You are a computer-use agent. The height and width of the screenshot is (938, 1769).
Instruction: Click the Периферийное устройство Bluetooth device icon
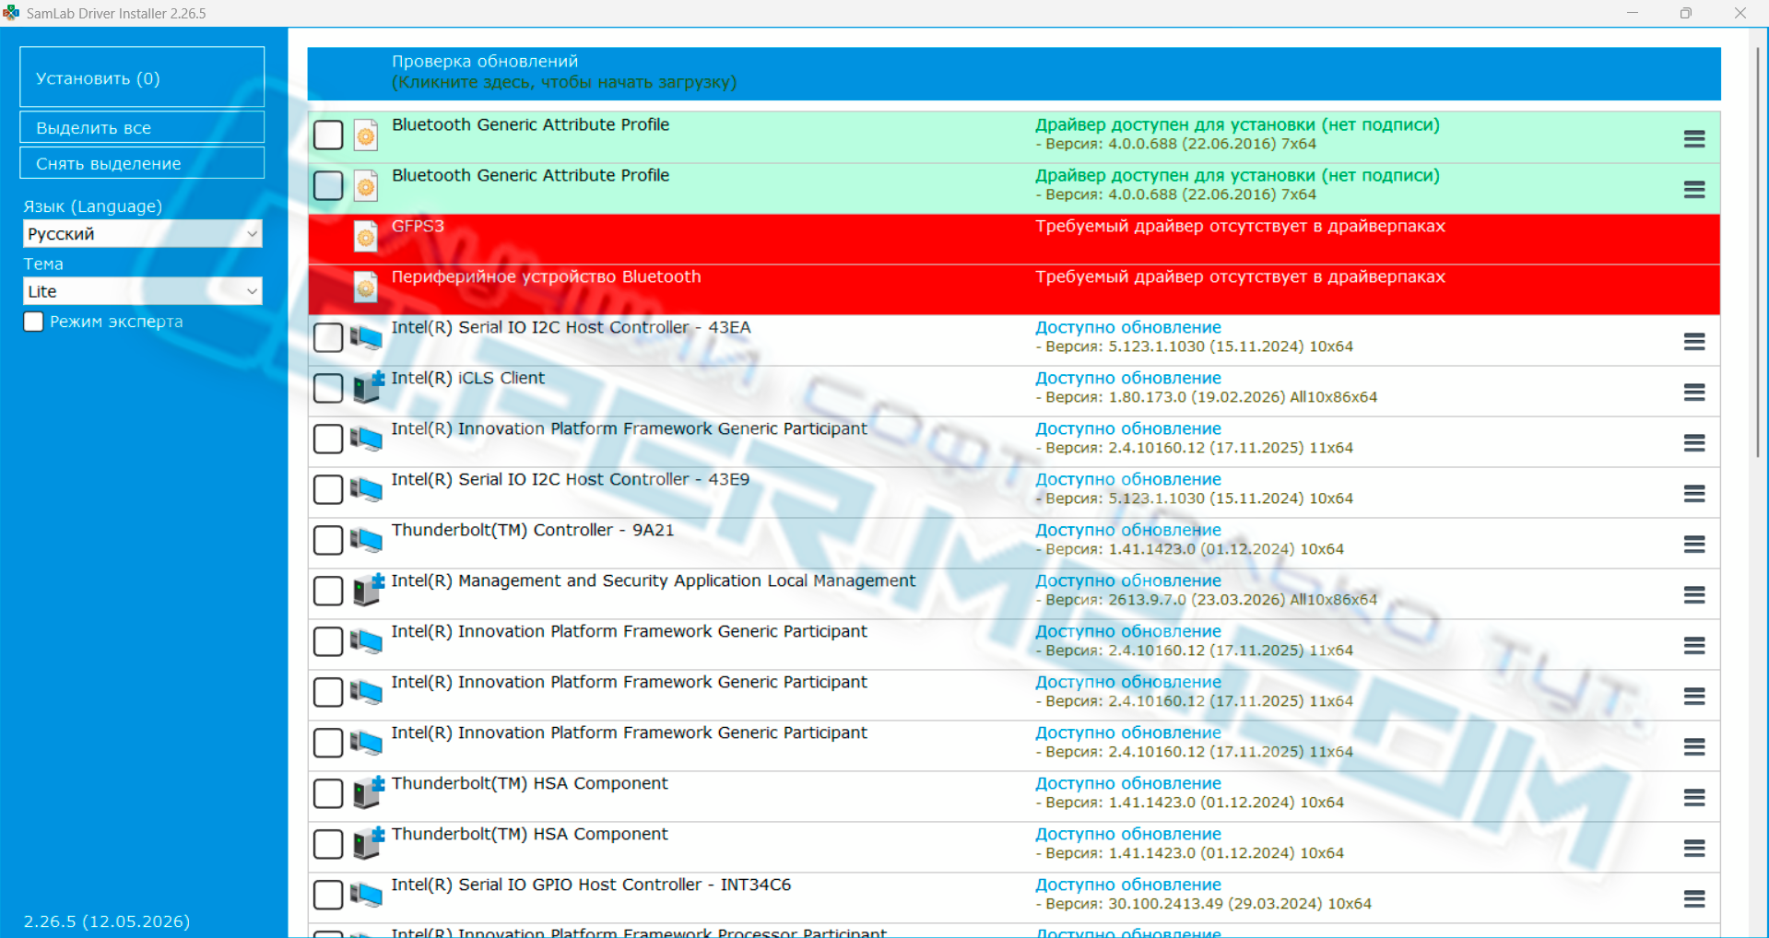pyautogui.click(x=366, y=287)
